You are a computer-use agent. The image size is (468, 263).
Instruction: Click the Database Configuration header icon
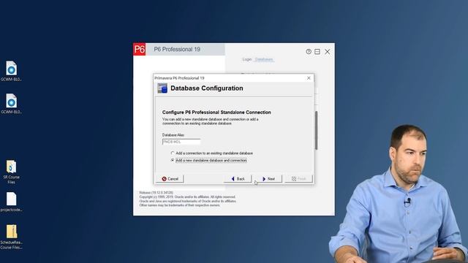tap(162, 88)
